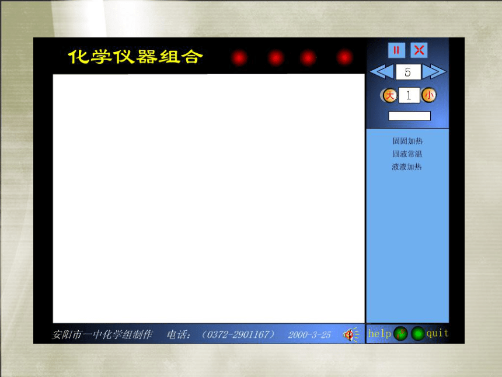The image size is (502, 377).
Task: Click the green quit button
Action: click(417, 334)
